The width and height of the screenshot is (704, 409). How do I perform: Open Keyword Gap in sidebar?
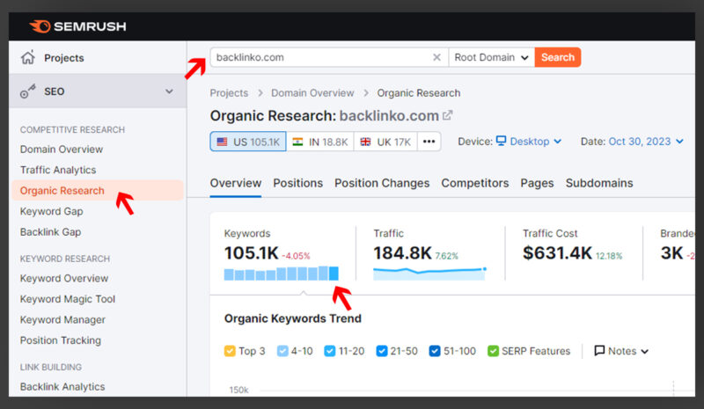pos(52,211)
